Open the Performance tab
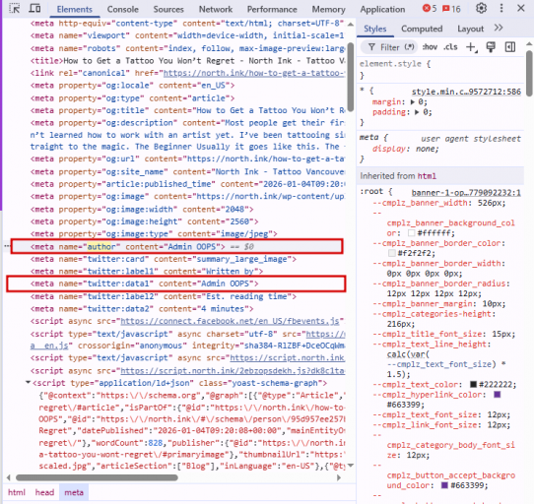 click(x=272, y=9)
